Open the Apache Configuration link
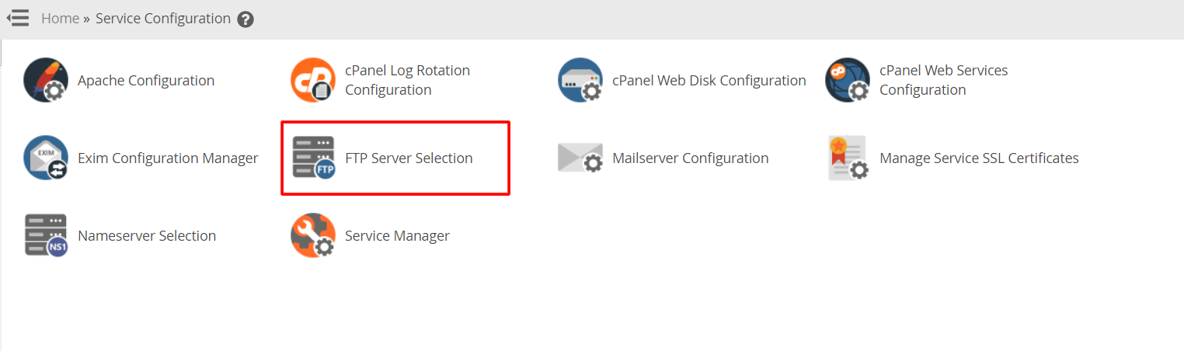The width and height of the screenshot is (1184, 351). [x=146, y=81]
